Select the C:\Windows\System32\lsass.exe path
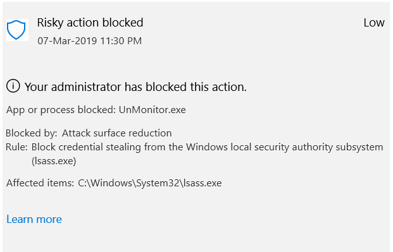Image resolution: width=393 pixels, height=252 pixels. coord(150,183)
